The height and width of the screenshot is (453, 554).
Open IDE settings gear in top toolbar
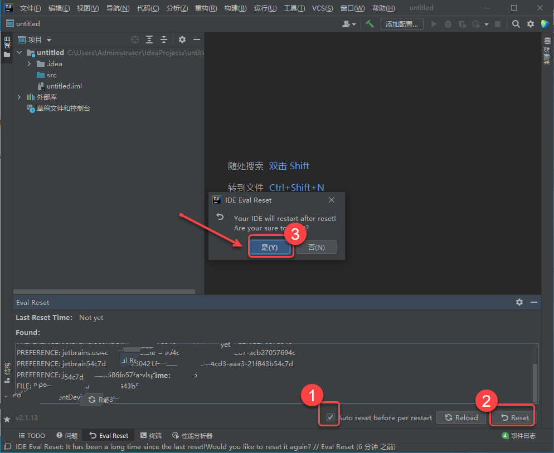(531, 24)
